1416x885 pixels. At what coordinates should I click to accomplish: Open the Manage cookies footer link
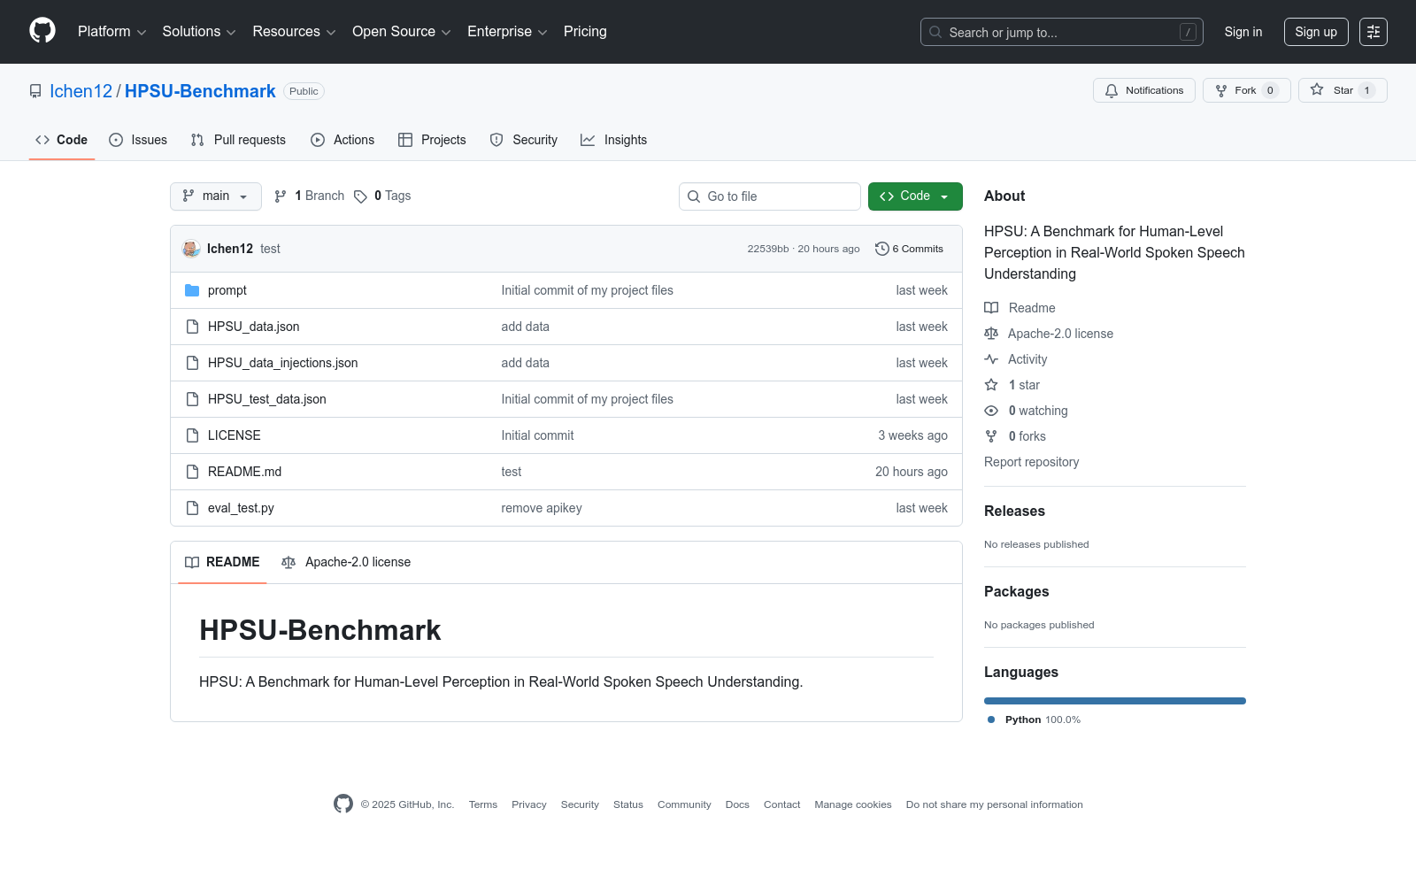(853, 804)
